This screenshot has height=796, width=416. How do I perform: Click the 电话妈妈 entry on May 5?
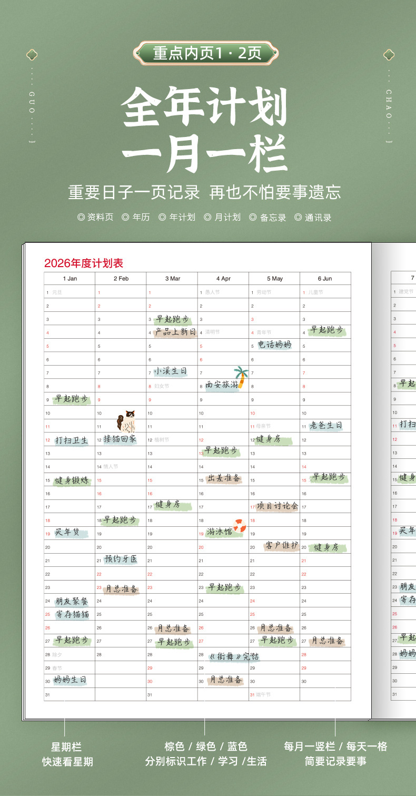pos(274,345)
